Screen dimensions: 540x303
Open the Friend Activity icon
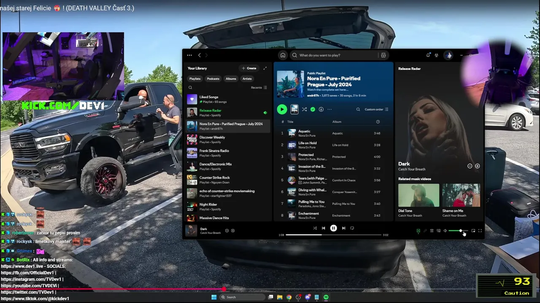pyautogui.click(x=437, y=55)
